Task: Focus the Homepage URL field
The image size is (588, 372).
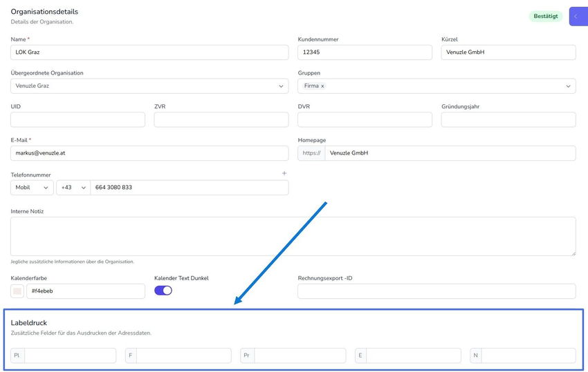Action: click(450, 153)
